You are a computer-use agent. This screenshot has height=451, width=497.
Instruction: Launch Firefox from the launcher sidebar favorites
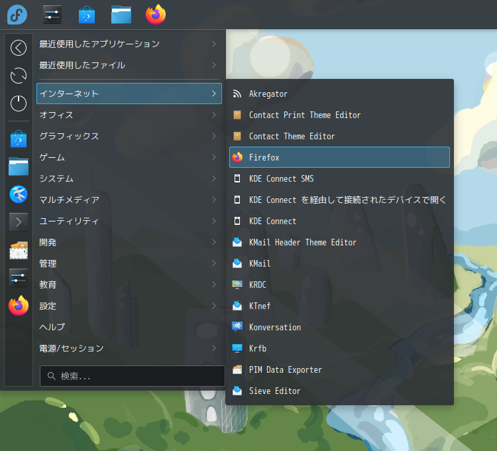point(19,306)
